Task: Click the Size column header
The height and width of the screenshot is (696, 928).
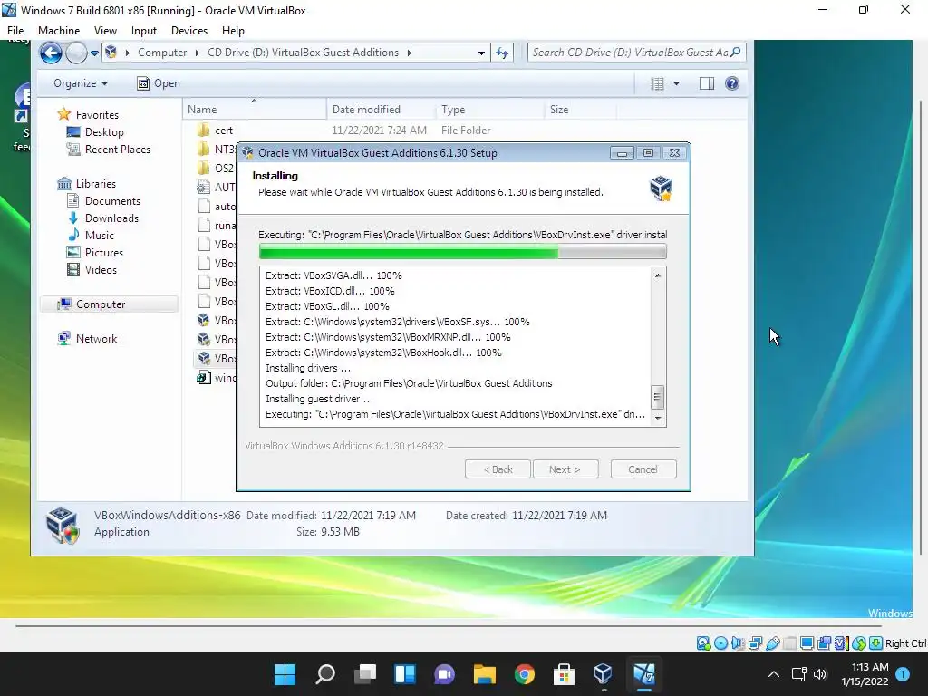Action: (580, 110)
